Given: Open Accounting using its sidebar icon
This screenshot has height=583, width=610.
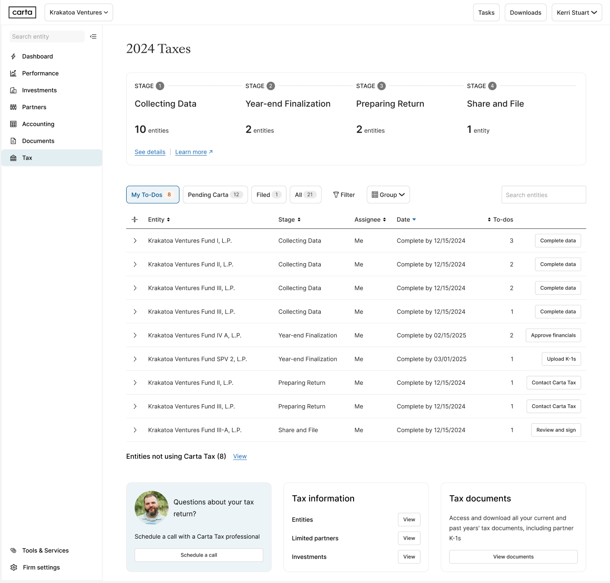Looking at the screenshot, I should click(14, 124).
